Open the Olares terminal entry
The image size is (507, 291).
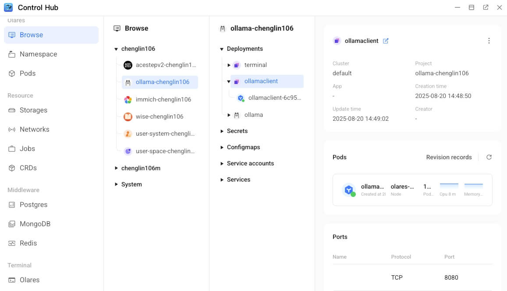point(28,280)
